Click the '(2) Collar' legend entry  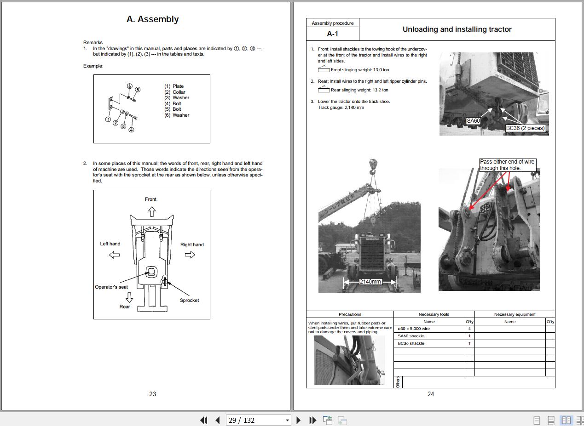click(175, 92)
